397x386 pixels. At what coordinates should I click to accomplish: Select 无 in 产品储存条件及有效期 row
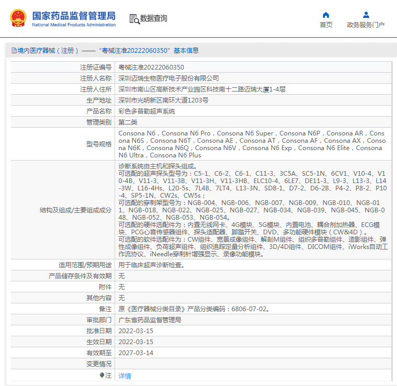[x=121, y=276]
